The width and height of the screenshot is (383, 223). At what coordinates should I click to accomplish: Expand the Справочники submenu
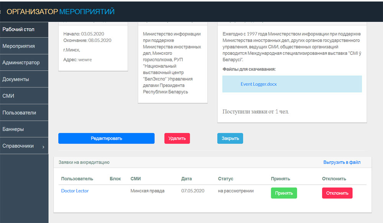(24, 146)
